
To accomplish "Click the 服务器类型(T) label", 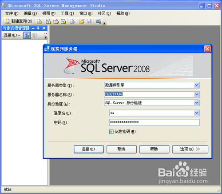I will pos(61,85).
